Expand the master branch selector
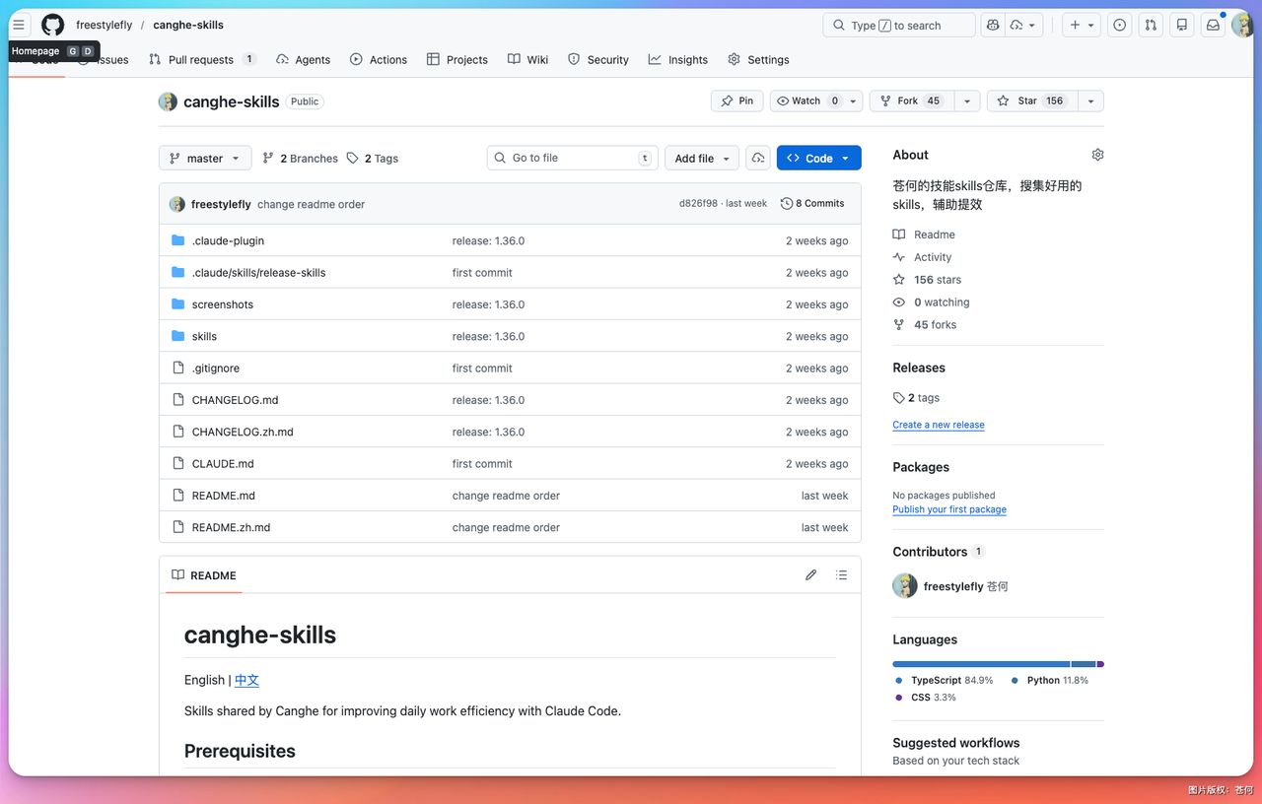Image resolution: width=1262 pixels, height=804 pixels. pos(205,158)
